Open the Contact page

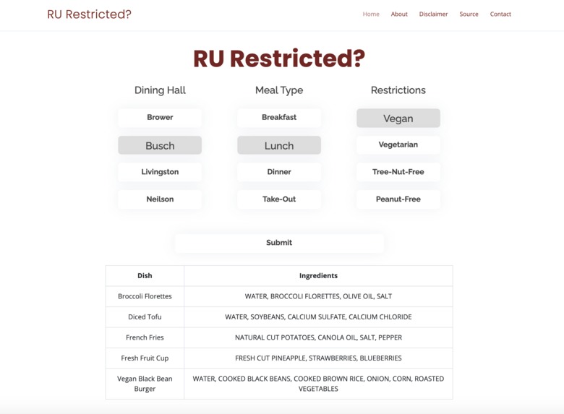pyautogui.click(x=500, y=14)
